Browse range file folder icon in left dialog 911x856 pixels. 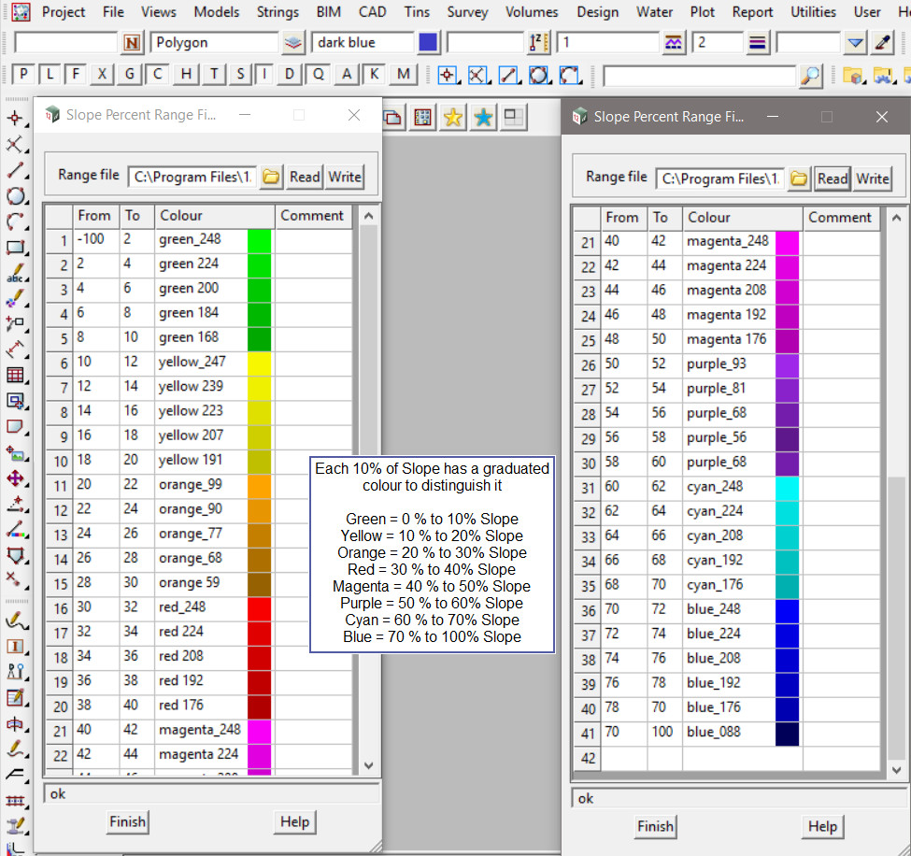tap(271, 177)
